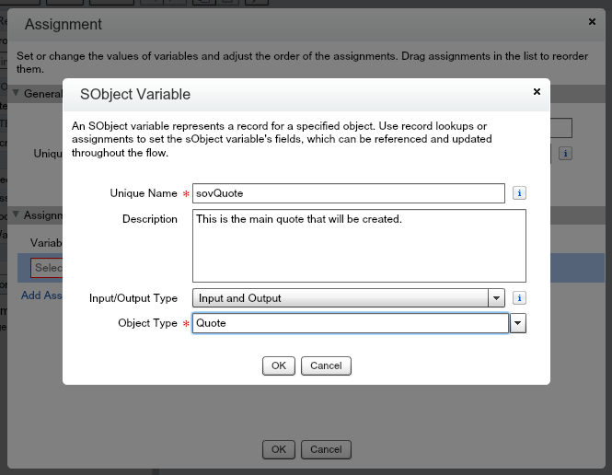Click info icon beside Input/Output Type
Image resolution: width=612 pixels, height=475 pixels.
(x=519, y=298)
